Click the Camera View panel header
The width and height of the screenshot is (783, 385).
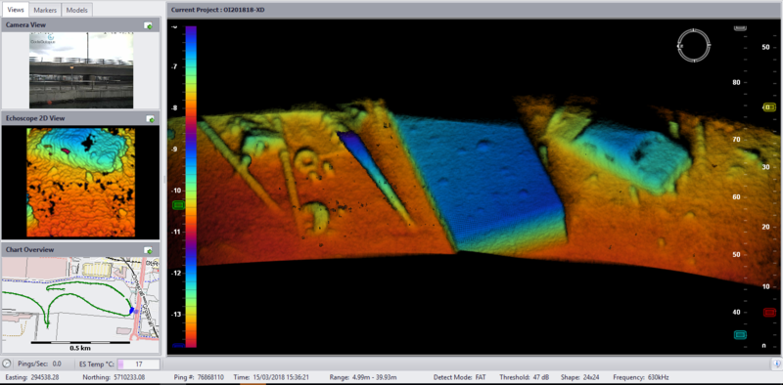pyautogui.click(x=80, y=25)
